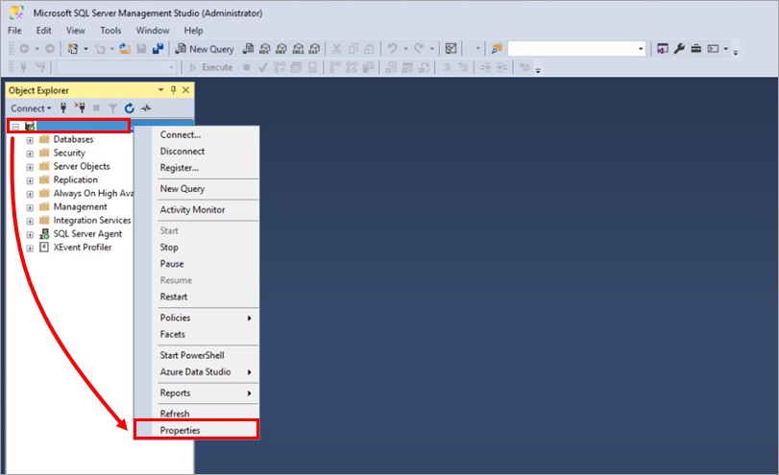The height and width of the screenshot is (475, 779).
Task: Open the View menu
Action: (76, 31)
